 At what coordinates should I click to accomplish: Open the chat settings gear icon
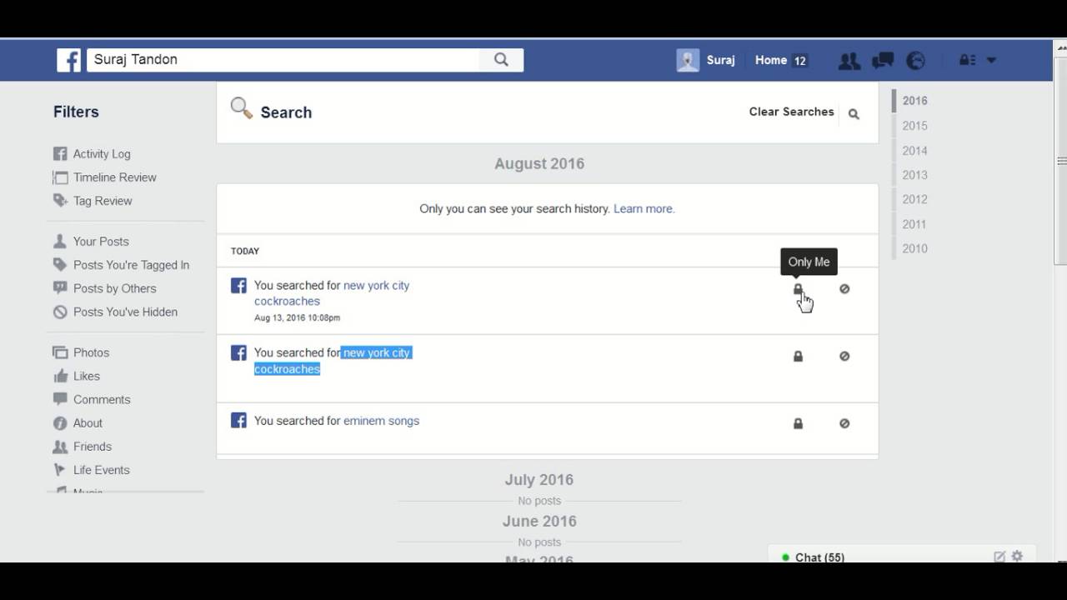[1017, 556]
